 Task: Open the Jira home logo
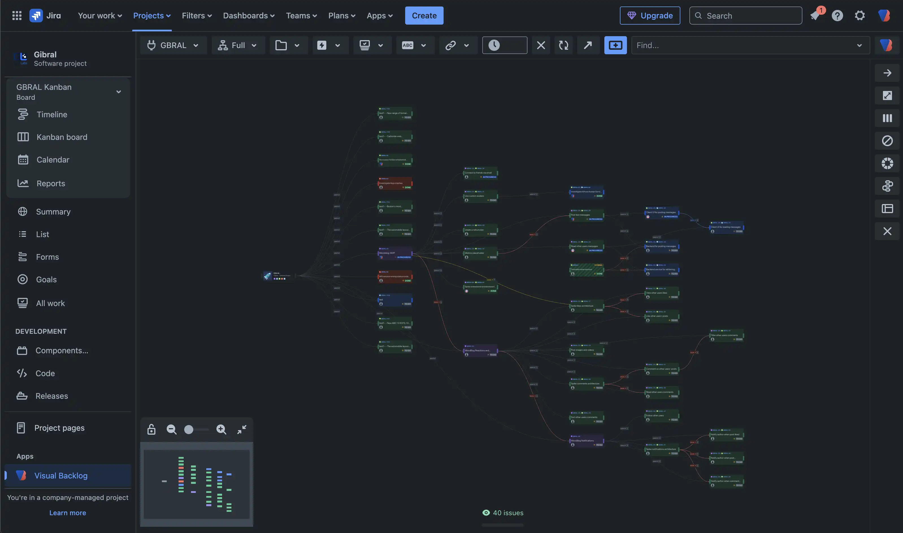[45, 16]
